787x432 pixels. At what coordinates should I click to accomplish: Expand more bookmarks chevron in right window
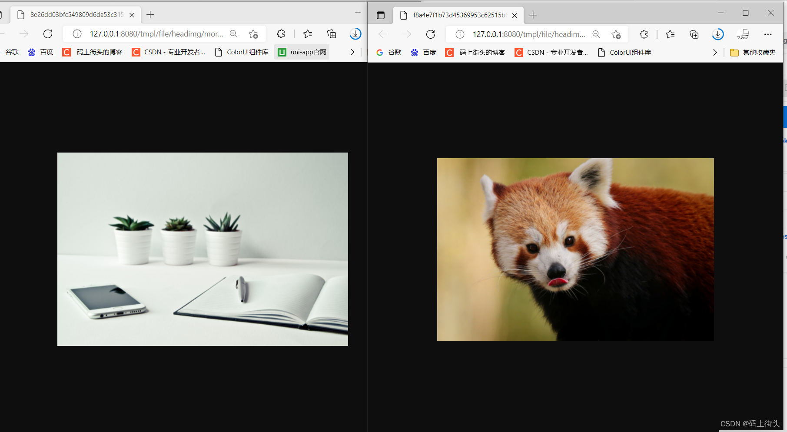point(715,53)
